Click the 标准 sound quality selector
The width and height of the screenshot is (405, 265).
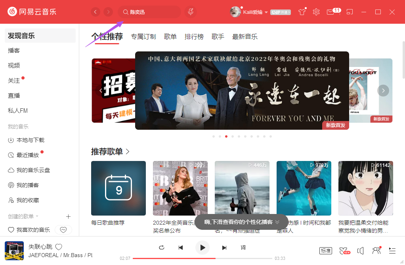point(325,251)
